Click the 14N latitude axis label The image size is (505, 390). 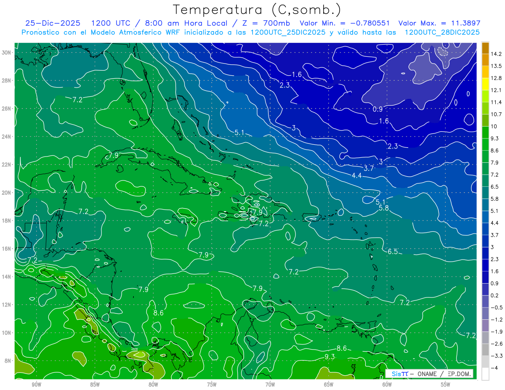pyautogui.click(x=6, y=276)
